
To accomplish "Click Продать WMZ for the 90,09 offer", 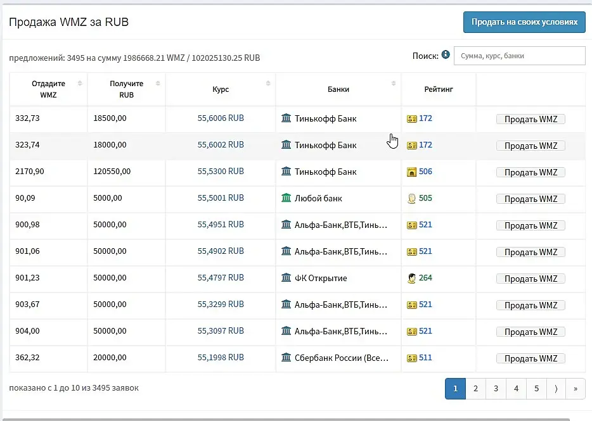I will 531,198.
